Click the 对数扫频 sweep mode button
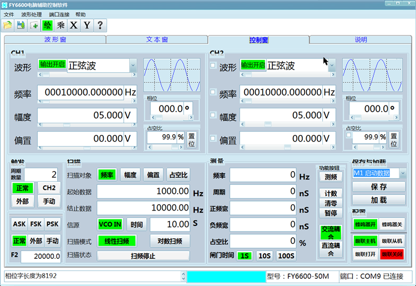Screen dimensions: 416x286 click(x=170, y=240)
